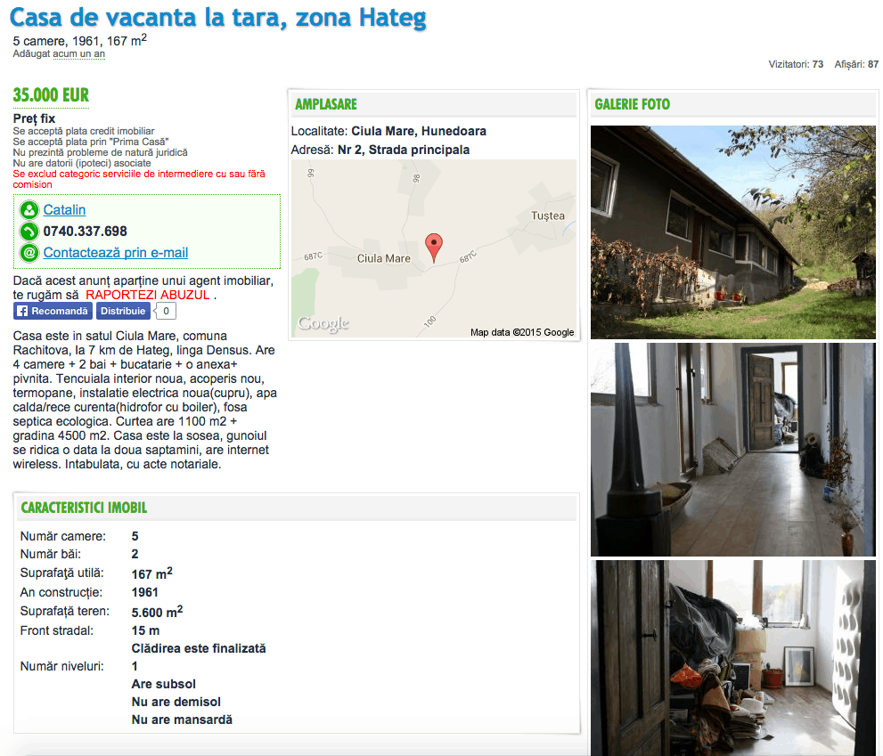Open the house exterior photo

[x=732, y=232]
